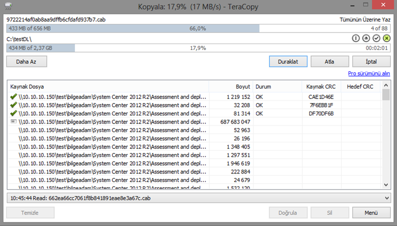The height and width of the screenshot is (226, 397).
Task: Collapse the file list with Daha Az
Action: (x=26, y=61)
